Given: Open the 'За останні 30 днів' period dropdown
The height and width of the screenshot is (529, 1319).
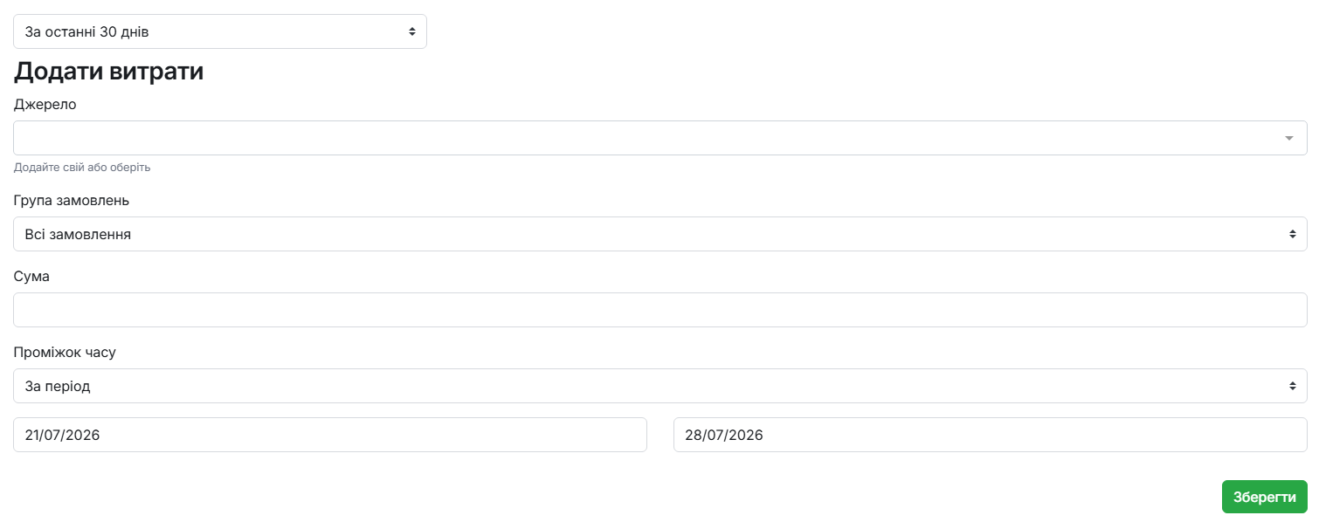Looking at the screenshot, I should (x=220, y=31).
